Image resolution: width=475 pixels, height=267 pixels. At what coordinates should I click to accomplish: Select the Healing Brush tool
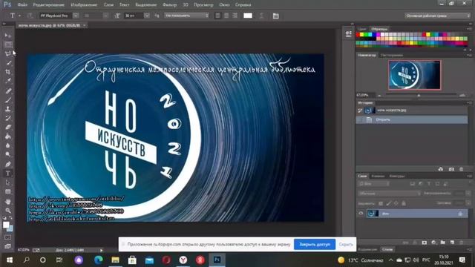click(8, 90)
